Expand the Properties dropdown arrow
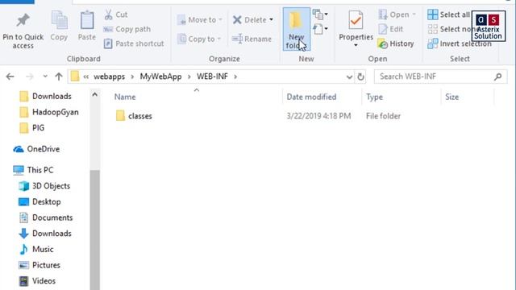 (356, 45)
